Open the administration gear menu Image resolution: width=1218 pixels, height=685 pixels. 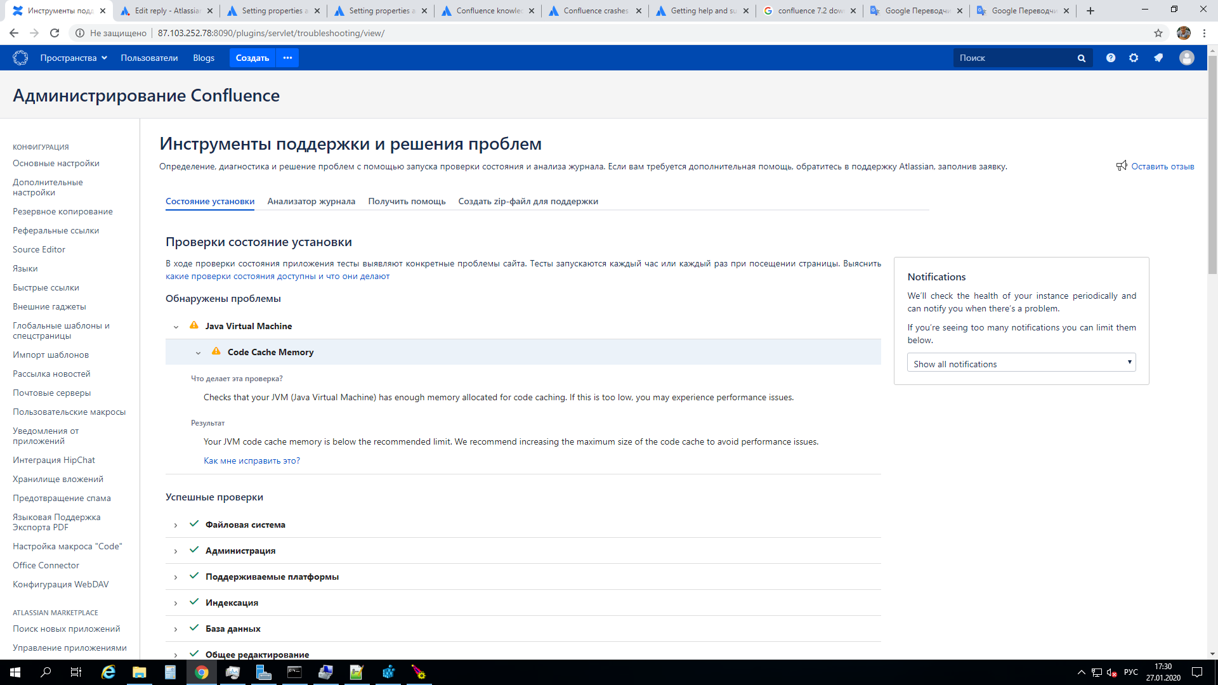[x=1134, y=58]
